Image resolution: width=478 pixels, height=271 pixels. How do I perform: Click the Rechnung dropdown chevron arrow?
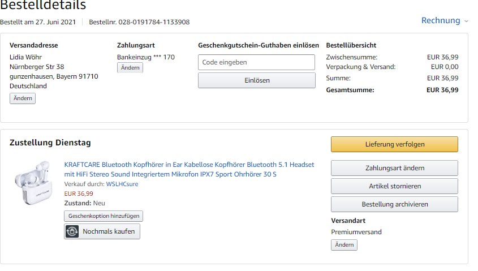466,21
